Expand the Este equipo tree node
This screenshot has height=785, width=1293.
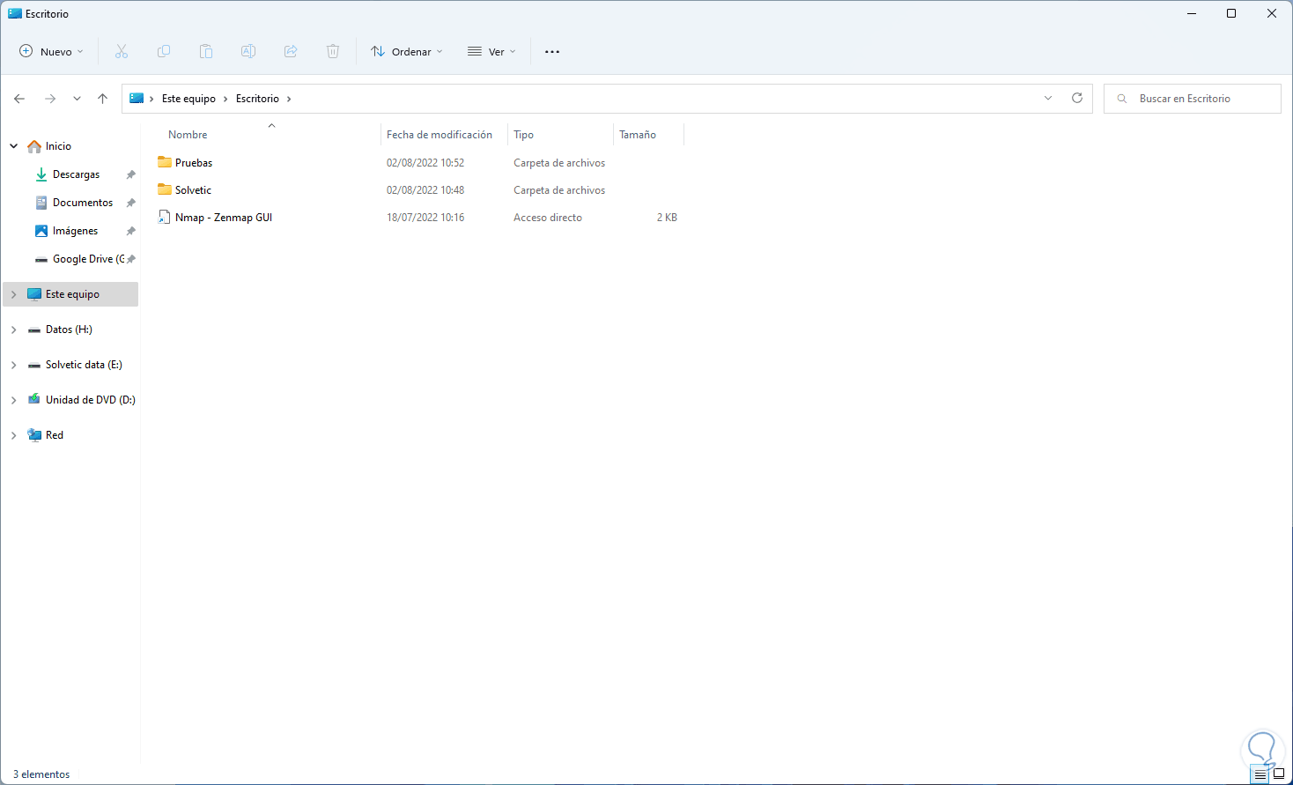coord(14,294)
